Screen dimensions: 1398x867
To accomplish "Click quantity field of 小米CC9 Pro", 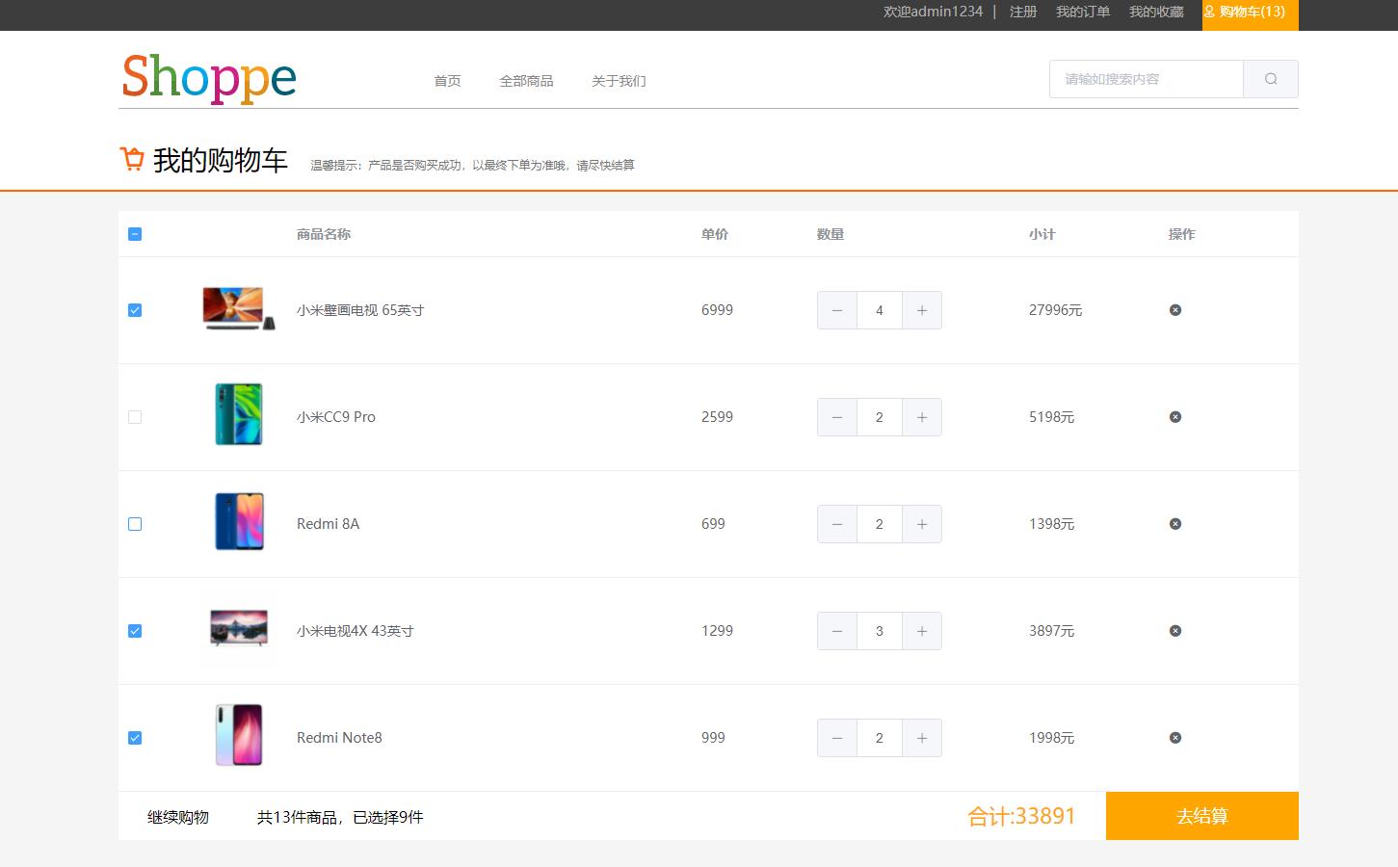I will (880, 417).
